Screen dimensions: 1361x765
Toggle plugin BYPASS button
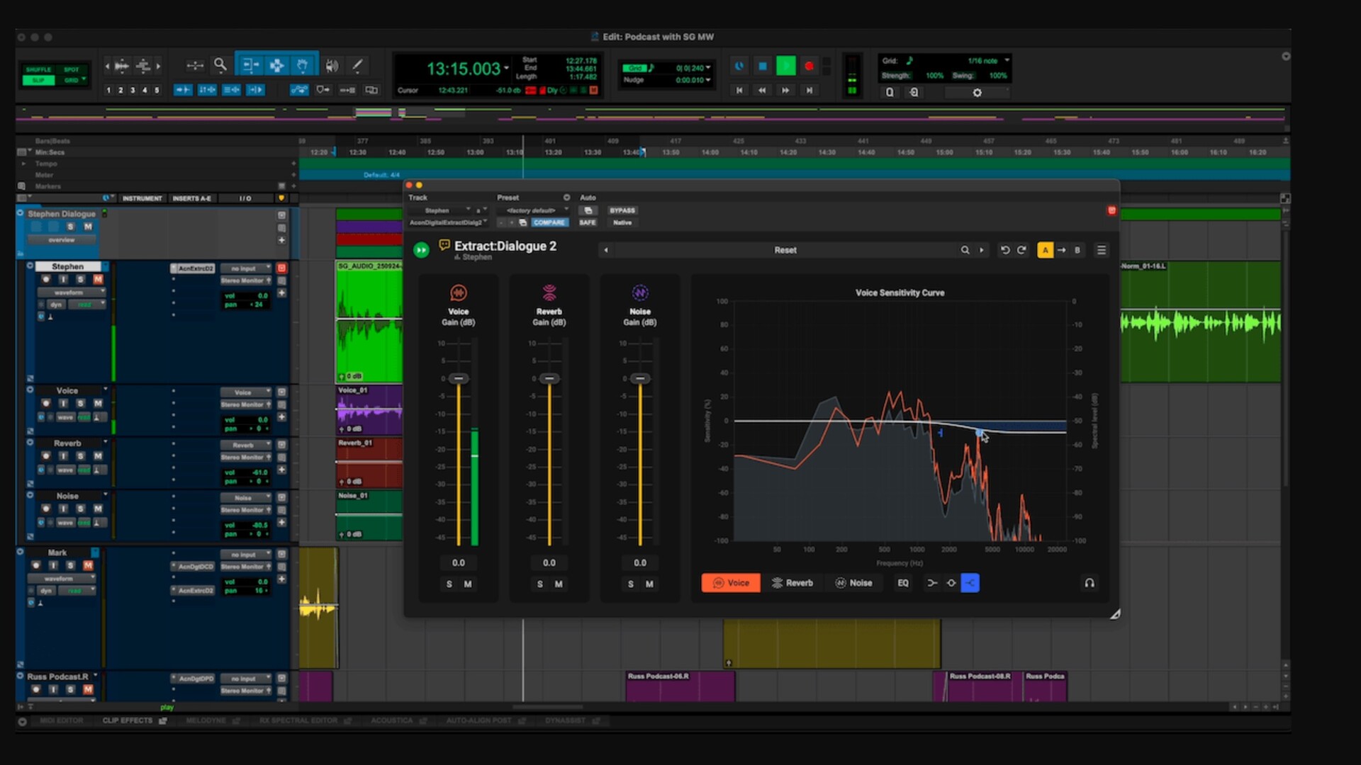pos(622,210)
